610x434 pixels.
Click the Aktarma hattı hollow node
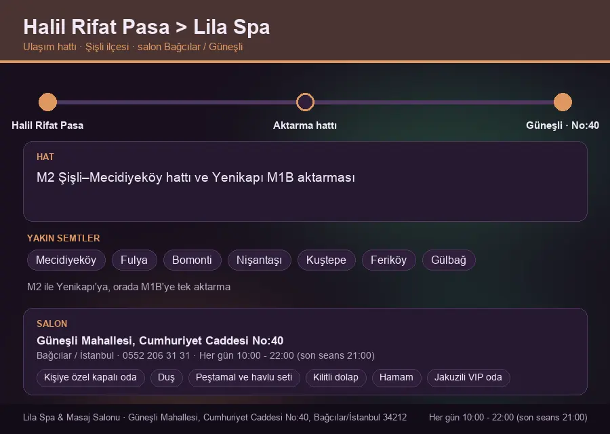305,102
